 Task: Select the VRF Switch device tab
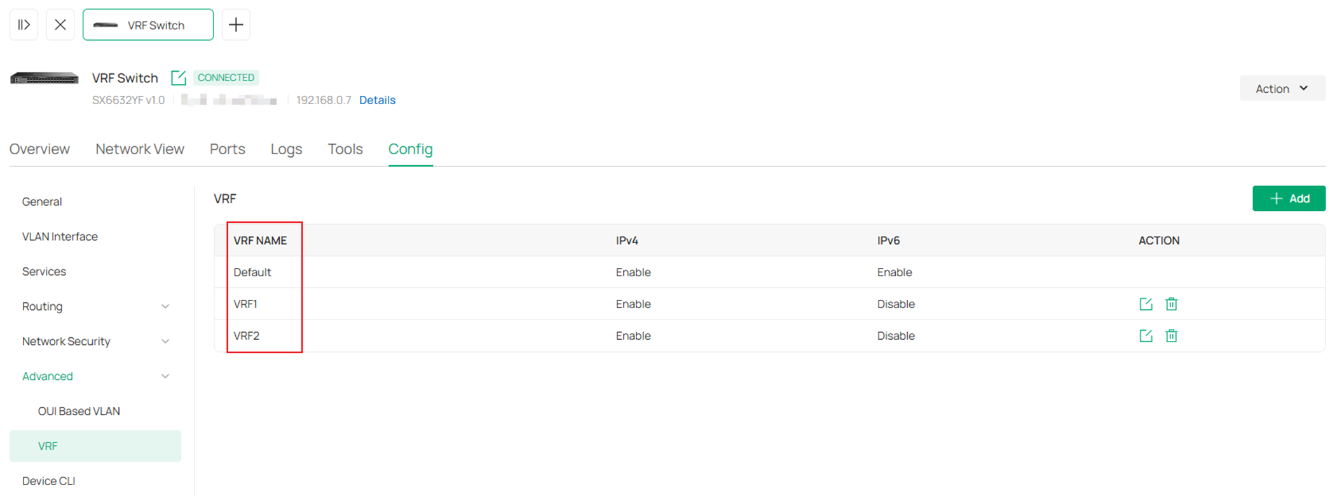148,24
